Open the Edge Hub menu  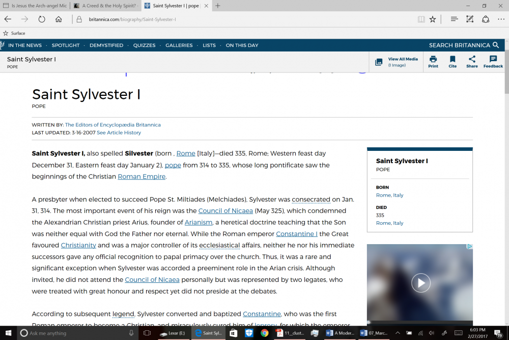point(454,19)
